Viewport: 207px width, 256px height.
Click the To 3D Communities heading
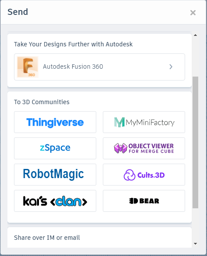[x=42, y=102]
